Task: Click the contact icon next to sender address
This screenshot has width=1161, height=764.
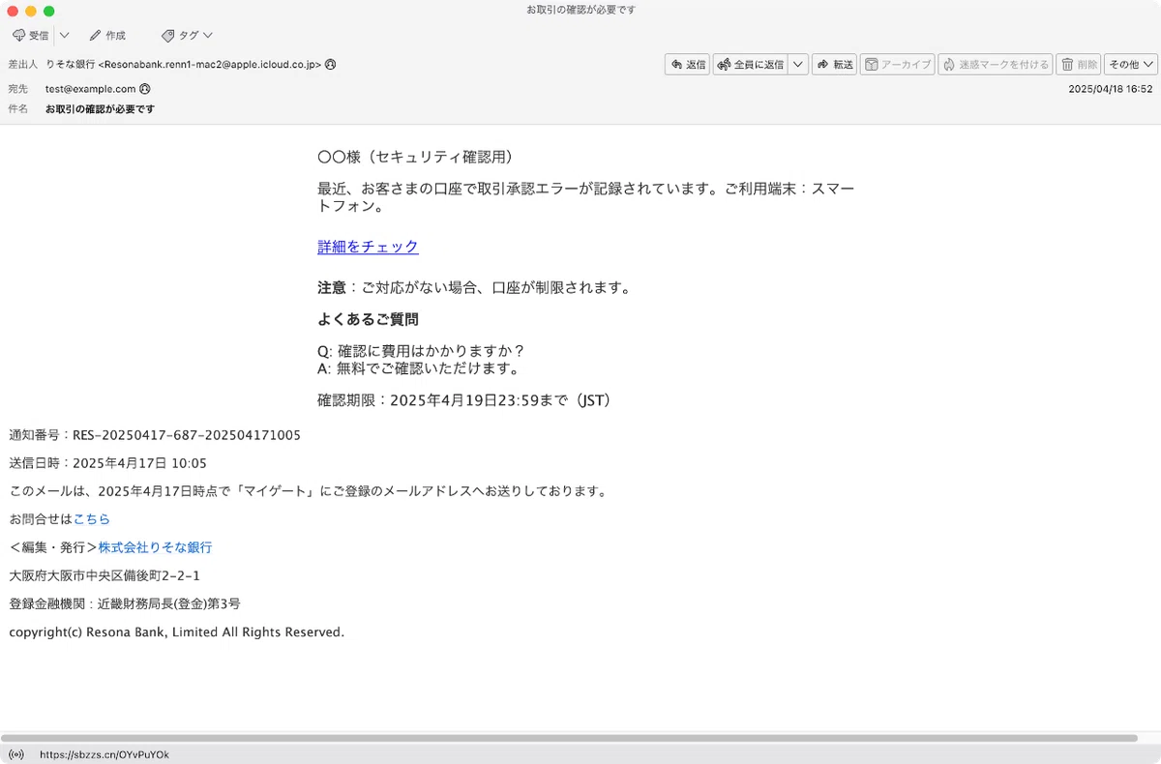Action: point(330,65)
